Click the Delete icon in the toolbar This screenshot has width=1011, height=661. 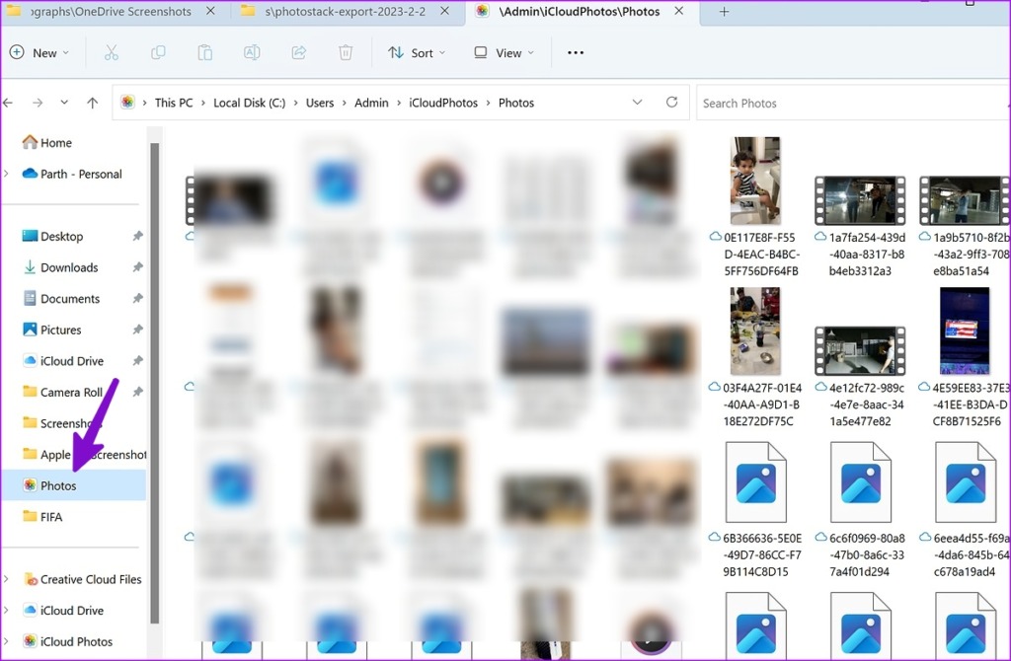(x=345, y=52)
